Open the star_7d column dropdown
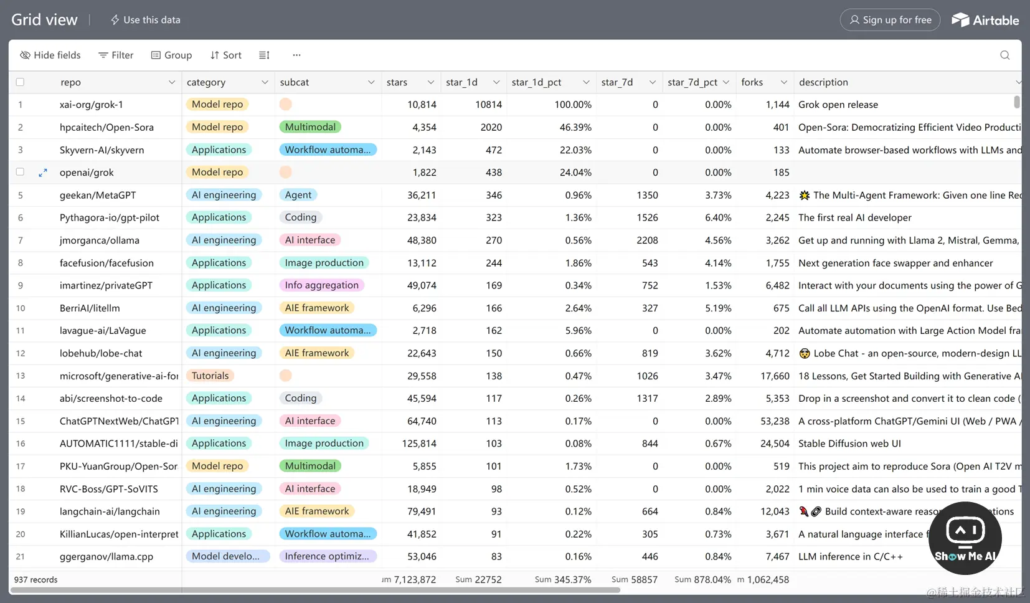The height and width of the screenshot is (603, 1030). tap(652, 82)
